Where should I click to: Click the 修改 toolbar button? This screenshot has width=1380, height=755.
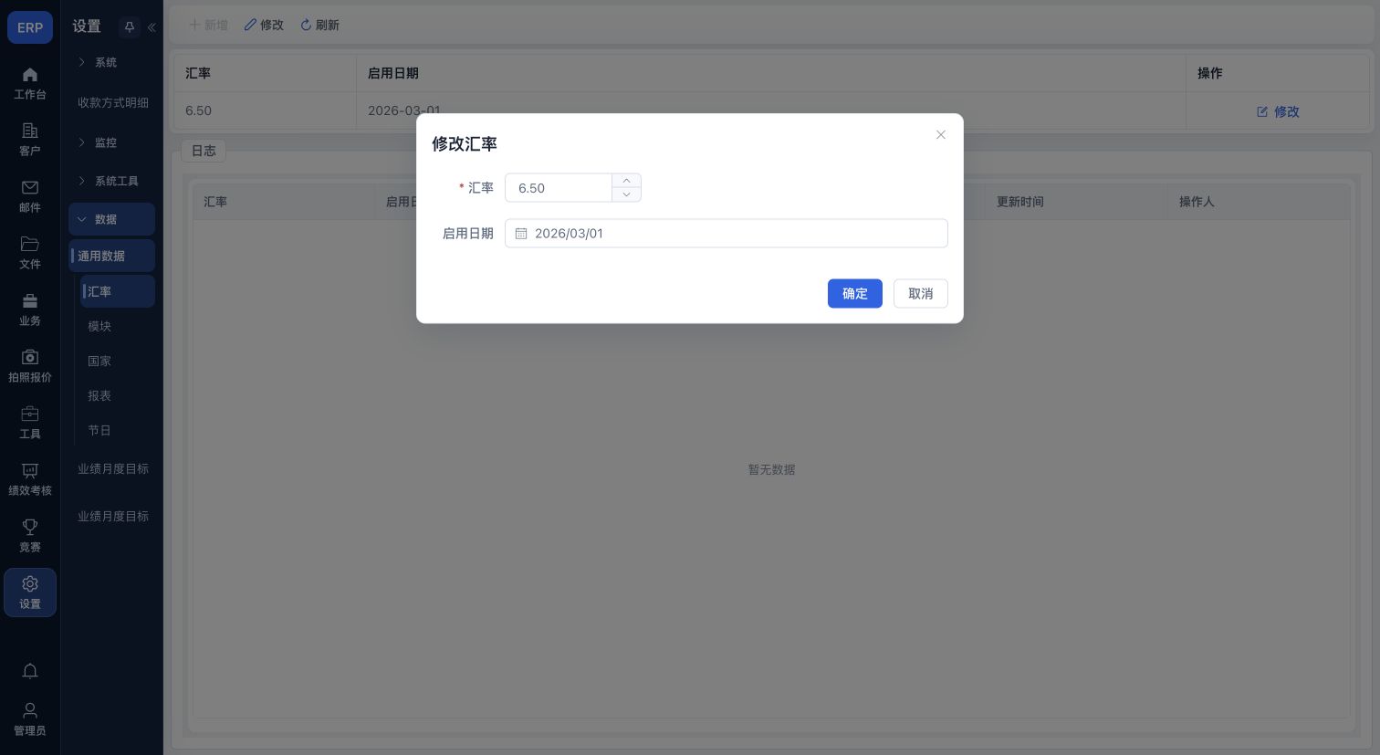coord(264,25)
